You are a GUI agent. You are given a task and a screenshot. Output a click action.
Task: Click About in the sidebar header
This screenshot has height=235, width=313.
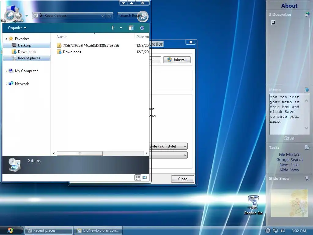(x=289, y=6)
